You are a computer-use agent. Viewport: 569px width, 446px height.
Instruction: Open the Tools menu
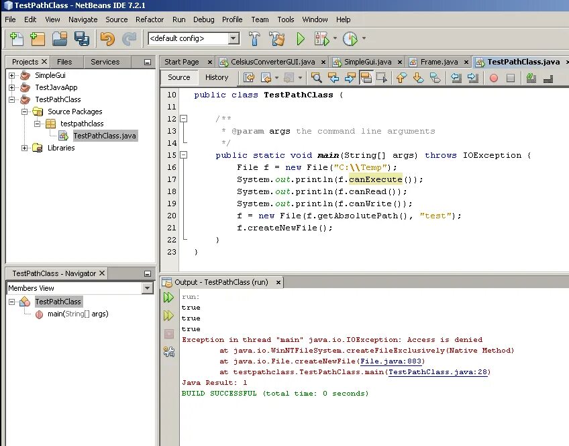[x=286, y=19]
